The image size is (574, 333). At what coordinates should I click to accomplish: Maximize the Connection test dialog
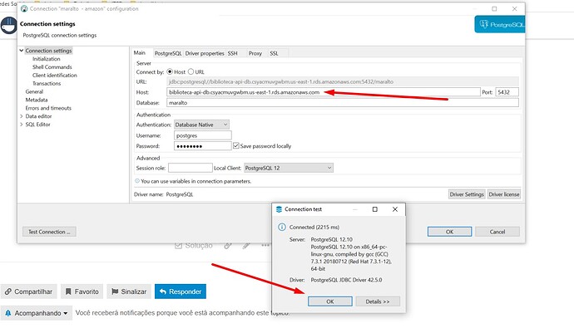pos(375,209)
